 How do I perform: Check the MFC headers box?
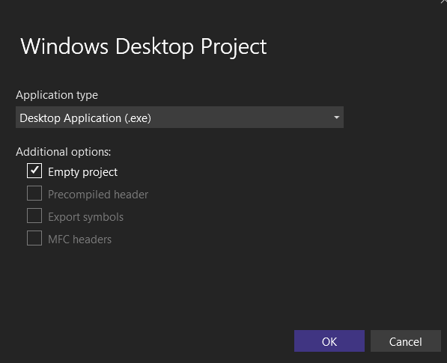pos(34,238)
